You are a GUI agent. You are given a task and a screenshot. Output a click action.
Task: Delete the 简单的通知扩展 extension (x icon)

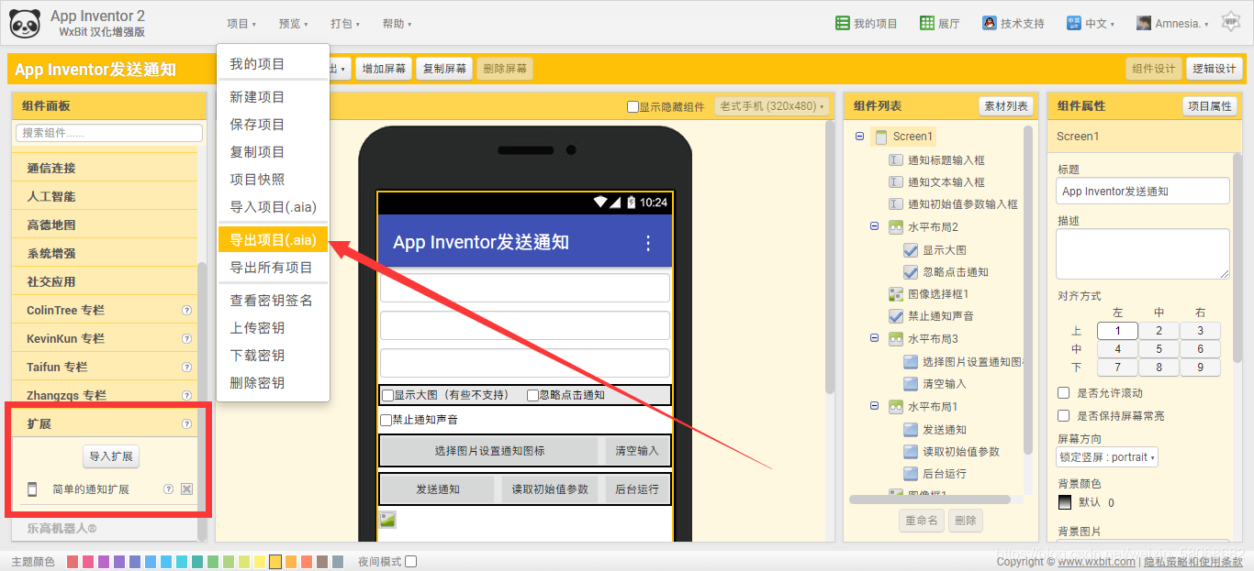(x=186, y=489)
